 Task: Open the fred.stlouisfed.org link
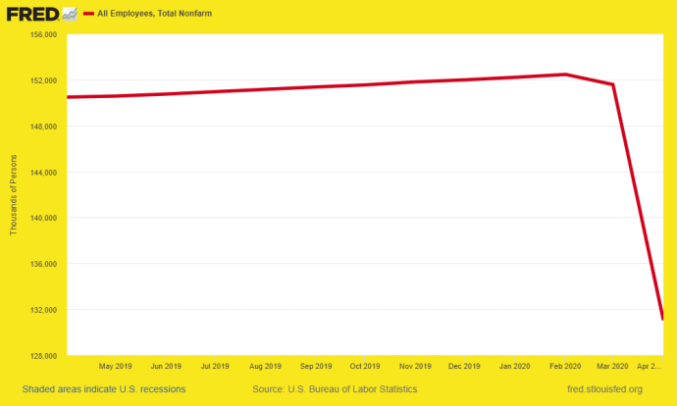604,389
